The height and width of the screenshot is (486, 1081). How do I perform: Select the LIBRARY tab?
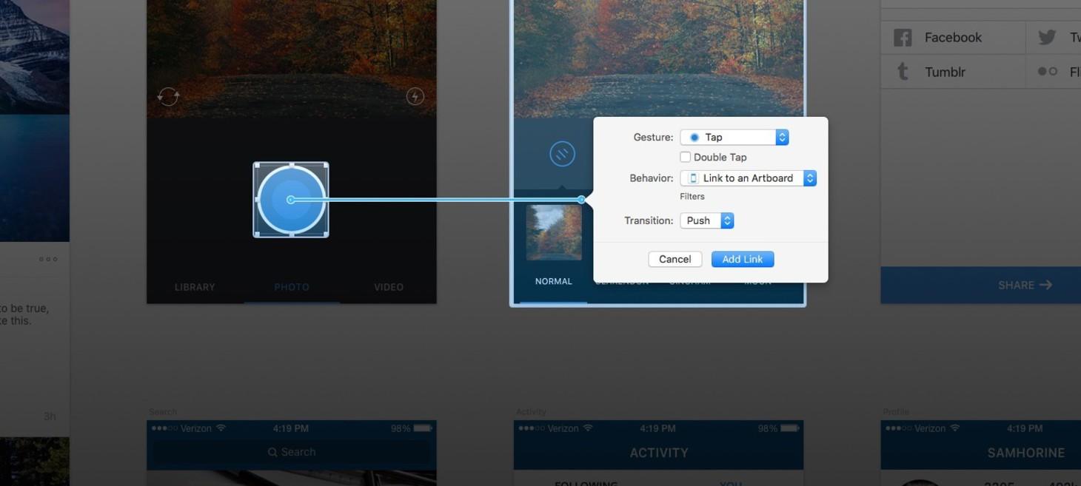click(x=195, y=287)
